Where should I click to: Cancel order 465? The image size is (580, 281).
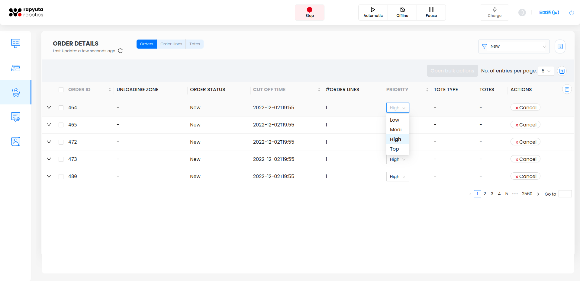(525, 125)
